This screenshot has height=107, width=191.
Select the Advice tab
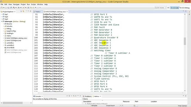[x=96, y=96]
